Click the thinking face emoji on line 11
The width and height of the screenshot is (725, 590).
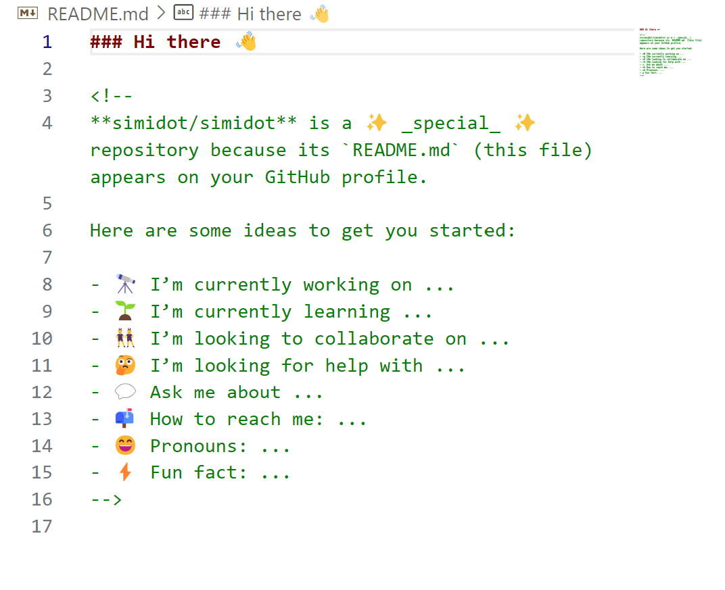pos(124,365)
